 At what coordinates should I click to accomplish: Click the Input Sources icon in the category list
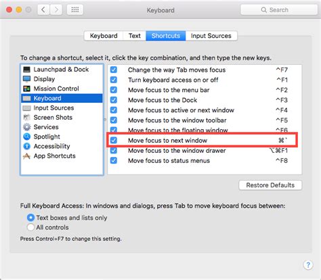pyautogui.click(x=26, y=108)
